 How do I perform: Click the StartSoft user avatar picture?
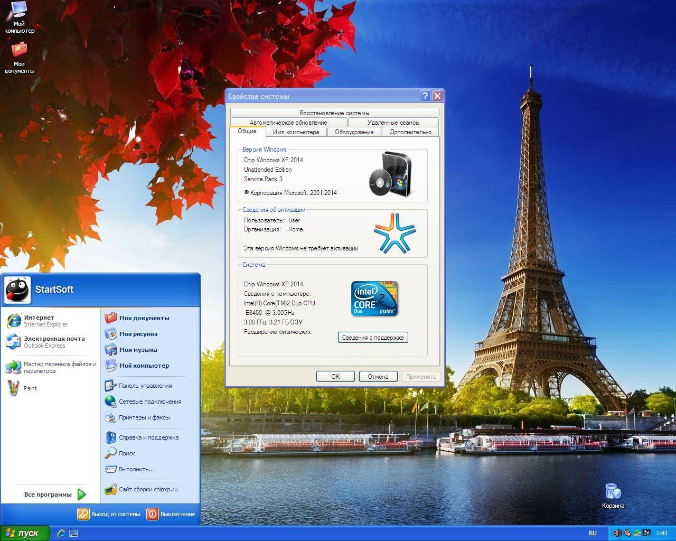tap(17, 290)
